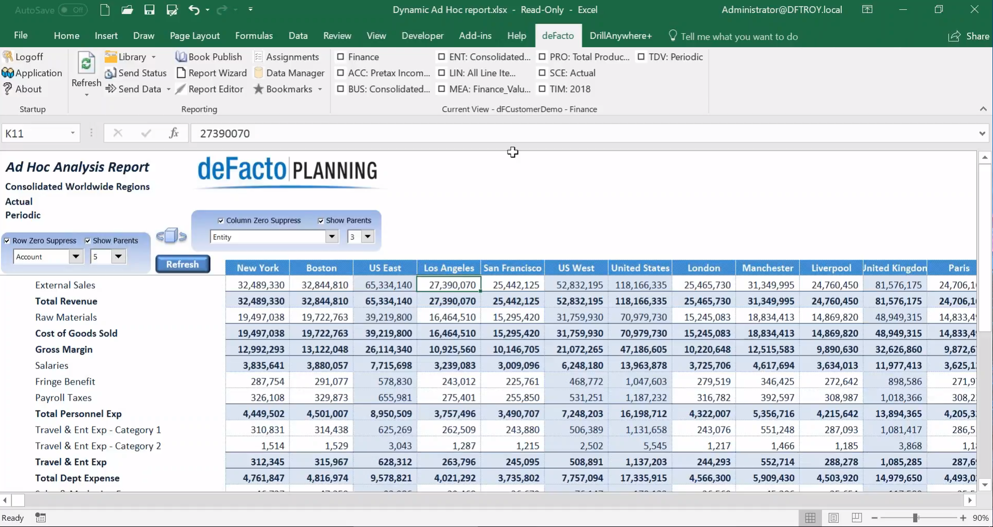
Task: Click the Refresh icon in the deFacto ribbon
Action: click(x=86, y=64)
